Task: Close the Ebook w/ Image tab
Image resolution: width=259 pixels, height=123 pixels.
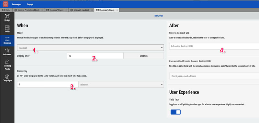Action: [66, 10]
